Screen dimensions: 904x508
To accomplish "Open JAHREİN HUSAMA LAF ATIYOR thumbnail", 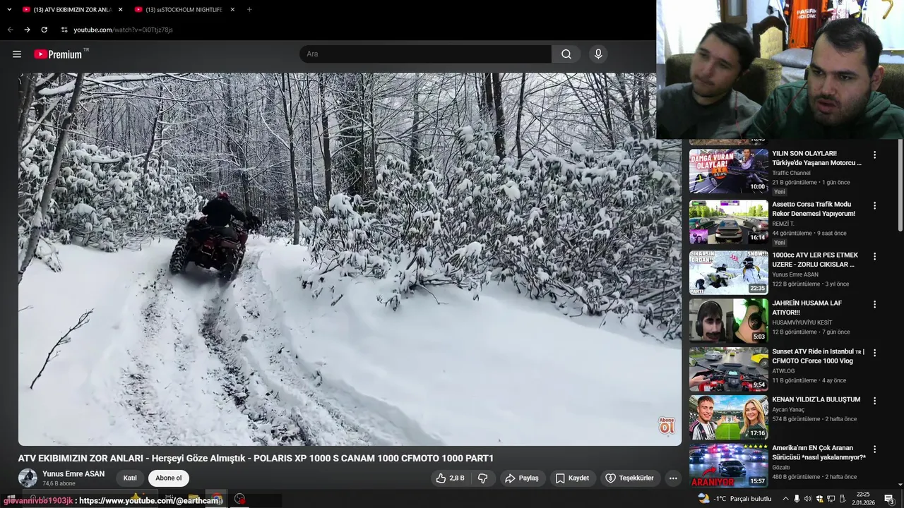I will [728, 321].
